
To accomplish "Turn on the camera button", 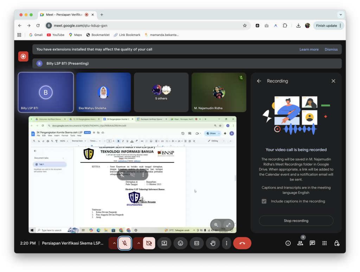I will click(149, 243).
